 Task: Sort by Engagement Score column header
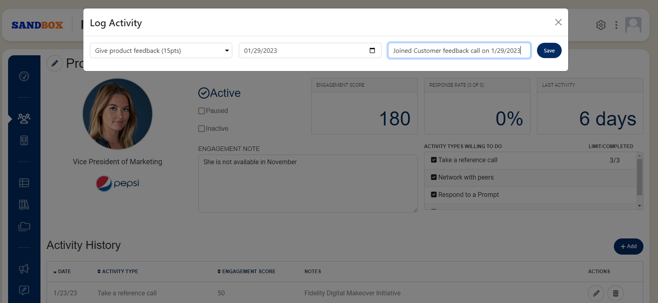(x=246, y=272)
